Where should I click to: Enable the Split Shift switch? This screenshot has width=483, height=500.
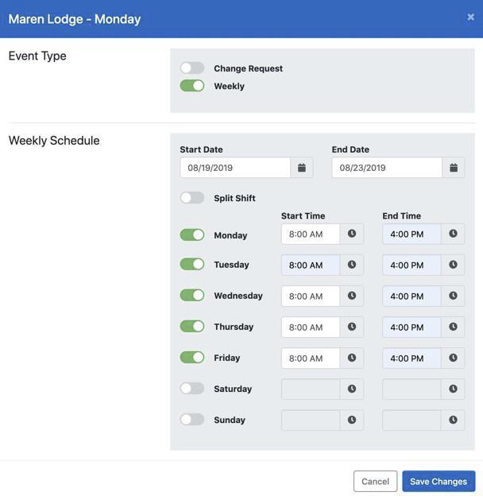coord(192,198)
